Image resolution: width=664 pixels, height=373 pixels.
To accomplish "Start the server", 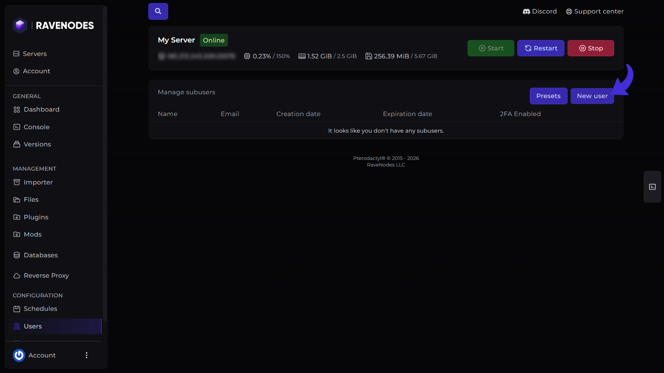I will (491, 48).
